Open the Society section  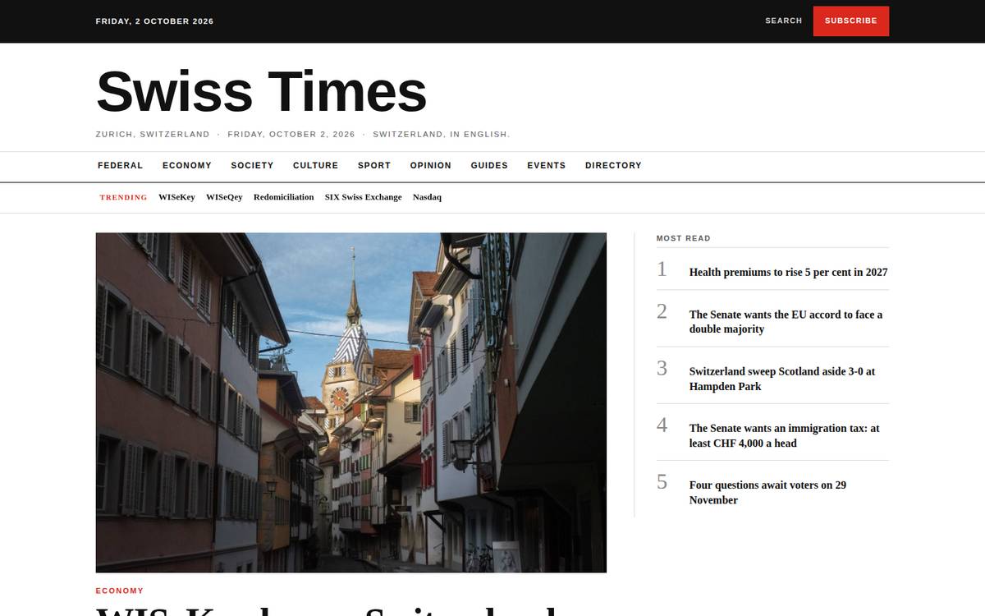[x=252, y=166]
